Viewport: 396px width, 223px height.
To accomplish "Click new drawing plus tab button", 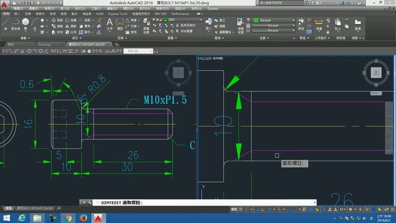I will [x=117, y=45].
